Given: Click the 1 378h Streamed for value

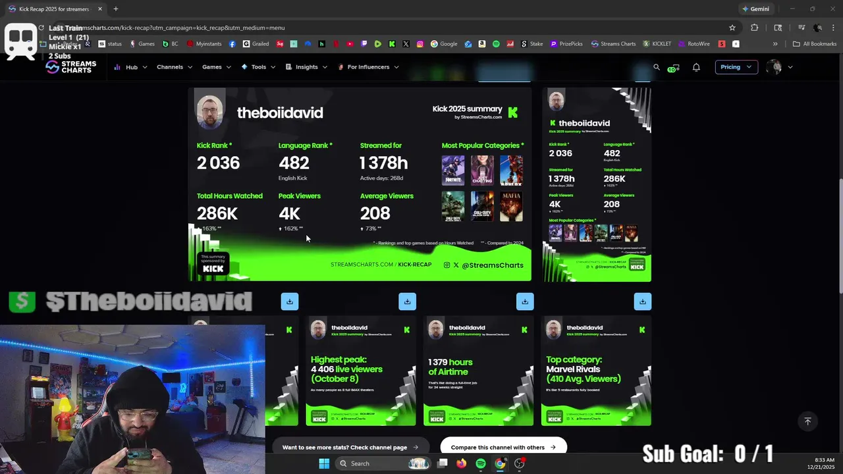Looking at the screenshot, I should (x=384, y=163).
